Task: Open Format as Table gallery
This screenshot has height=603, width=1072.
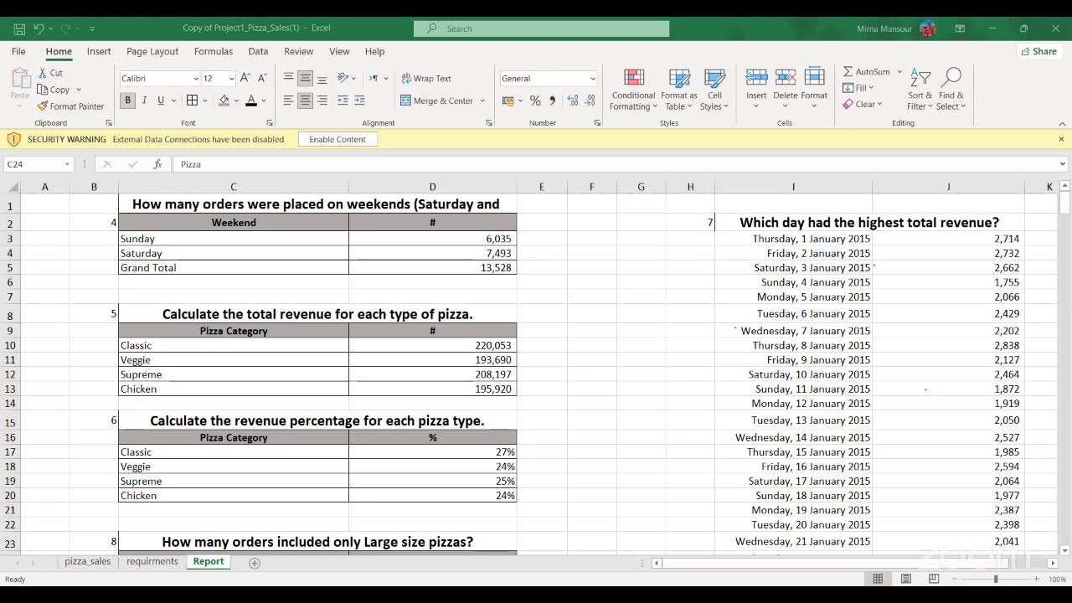Action: tap(679, 90)
